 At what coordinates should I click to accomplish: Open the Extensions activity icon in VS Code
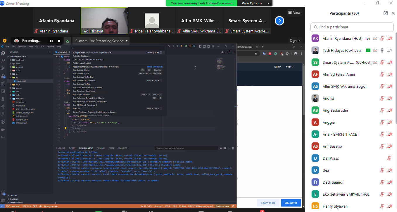pos(3,83)
